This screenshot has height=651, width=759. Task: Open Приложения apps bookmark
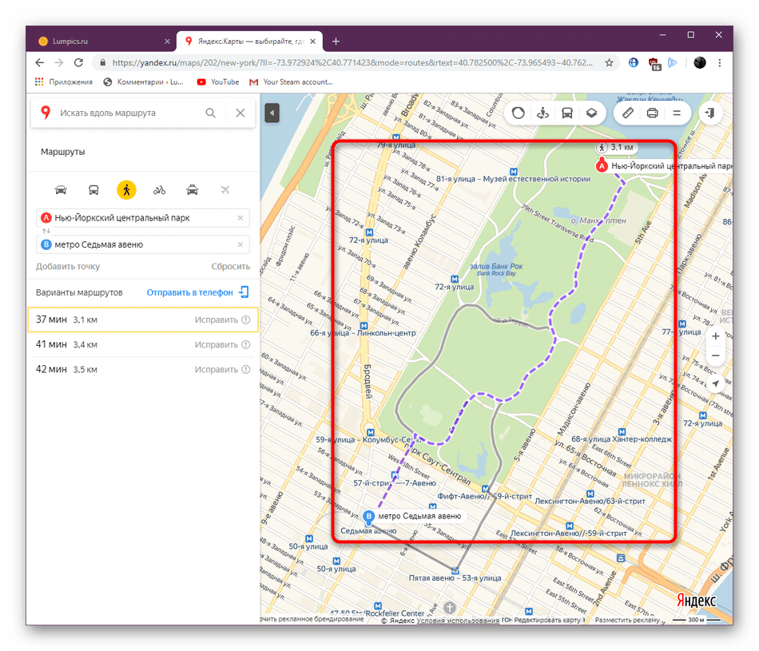(63, 81)
